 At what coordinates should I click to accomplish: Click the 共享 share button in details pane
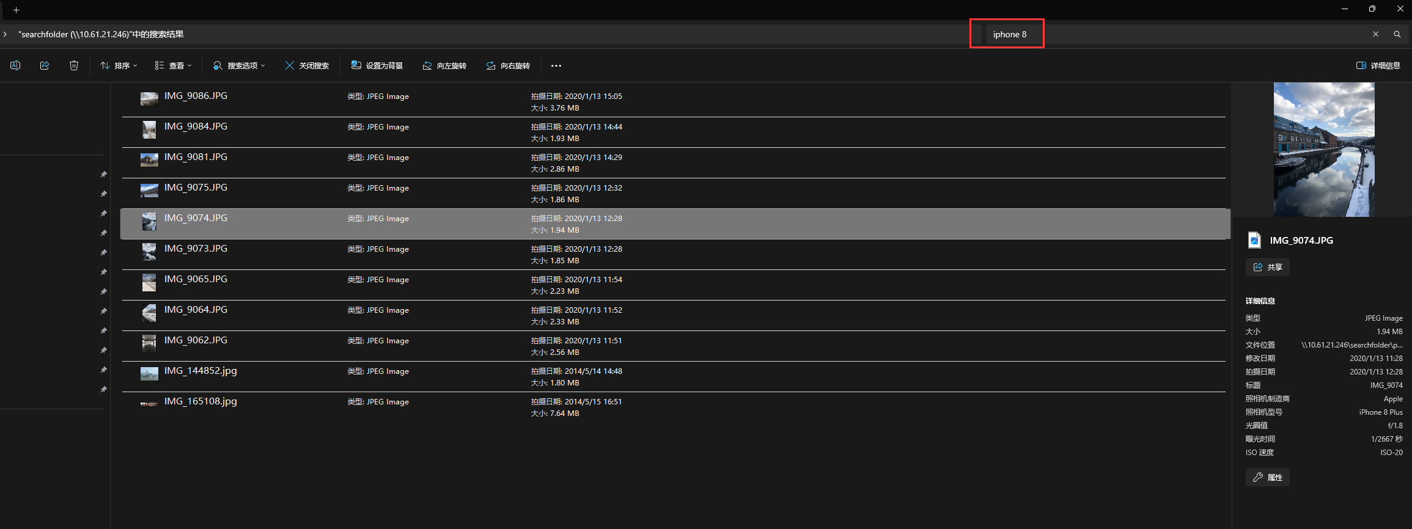(x=1268, y=267)
